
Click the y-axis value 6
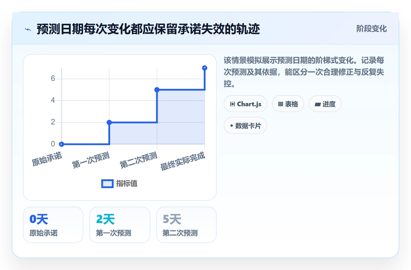(x=53, y=78)
